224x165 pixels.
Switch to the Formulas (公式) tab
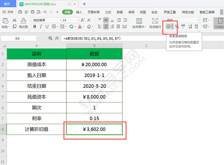108,12
